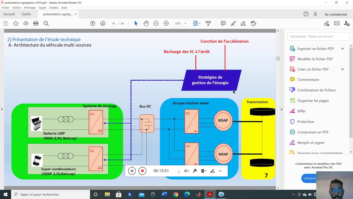Click the page number field showing 16
Viewport: 353px width, 199px height.
113,23
